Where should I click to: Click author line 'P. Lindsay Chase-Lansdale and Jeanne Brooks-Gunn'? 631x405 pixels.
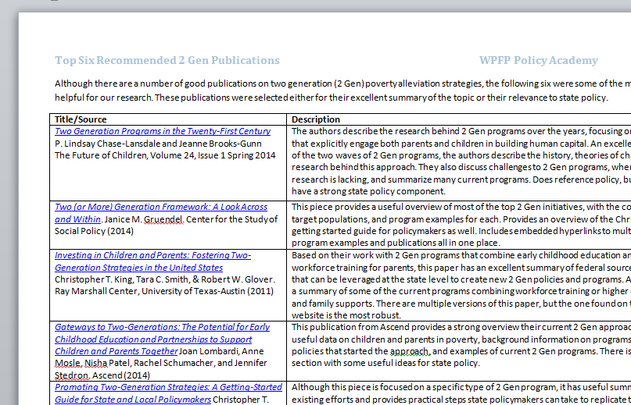tap(158, 144)
